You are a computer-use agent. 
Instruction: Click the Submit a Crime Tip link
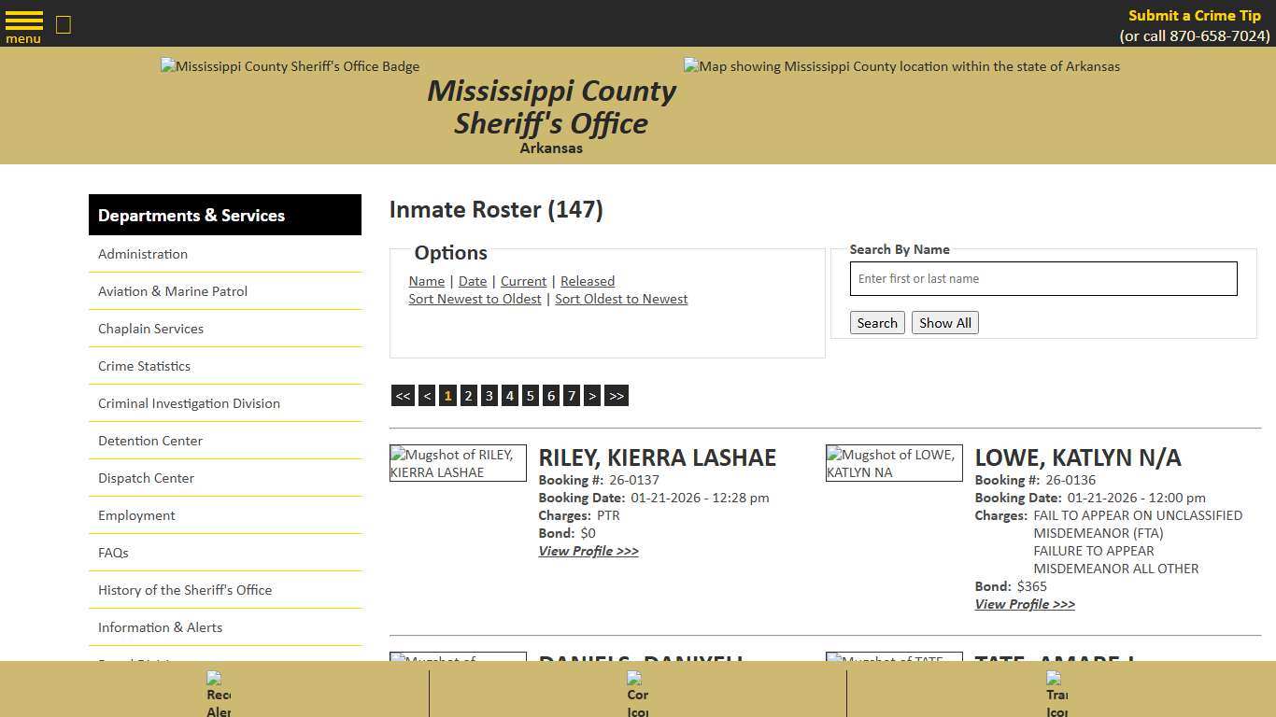(1194, 15)
